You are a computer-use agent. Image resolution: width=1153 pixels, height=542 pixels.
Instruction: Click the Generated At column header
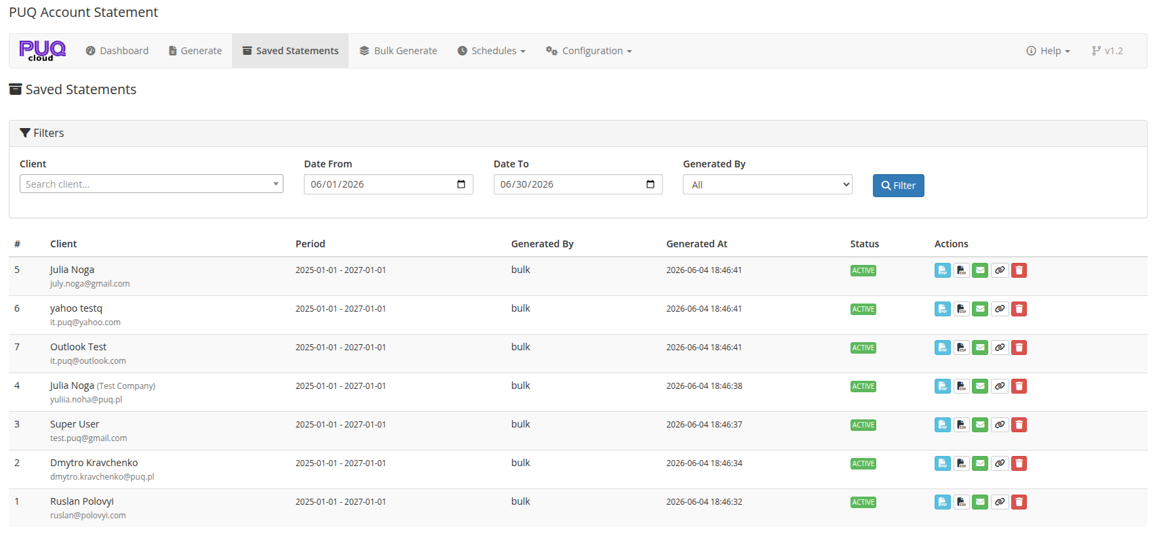697,244
